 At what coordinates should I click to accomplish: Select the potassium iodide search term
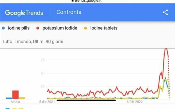coord(60,28)
